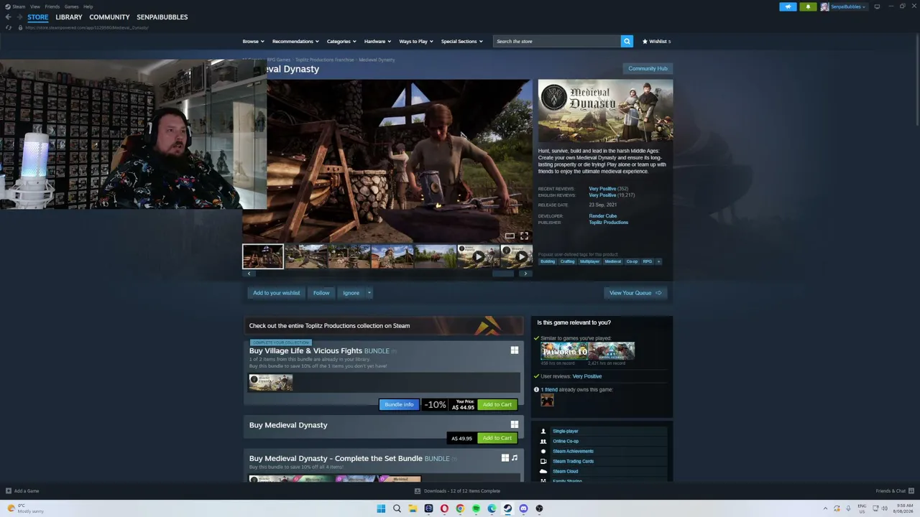This screenshot has height=517, width=920.
Task: Click the plus icon to add a tag
Action: (x=658, y=261)
